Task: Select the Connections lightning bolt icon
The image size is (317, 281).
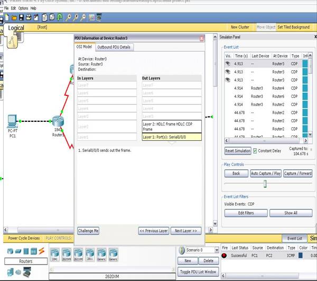Action: point(42,251)
